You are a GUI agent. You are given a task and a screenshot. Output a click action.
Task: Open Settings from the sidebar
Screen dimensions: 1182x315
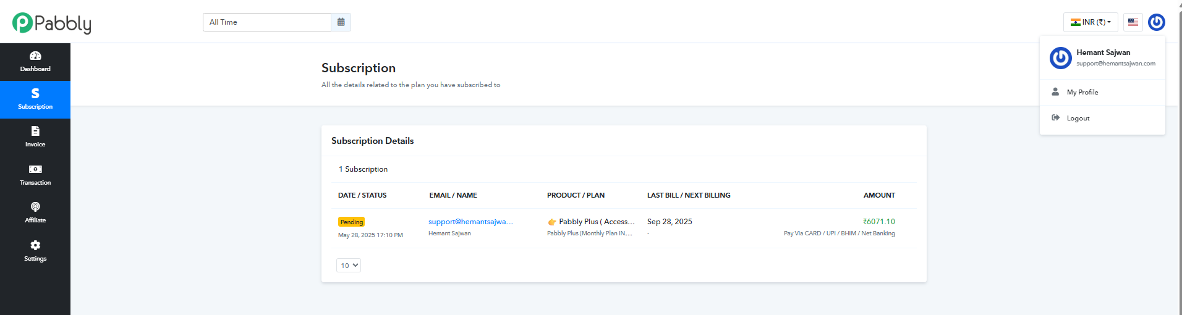click(x=35, y=251)
